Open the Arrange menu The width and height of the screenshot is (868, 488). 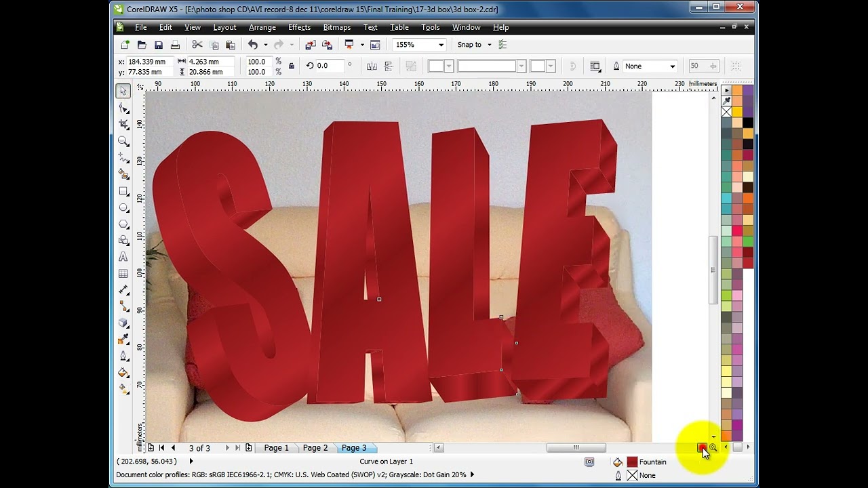[x=262, y=27]
